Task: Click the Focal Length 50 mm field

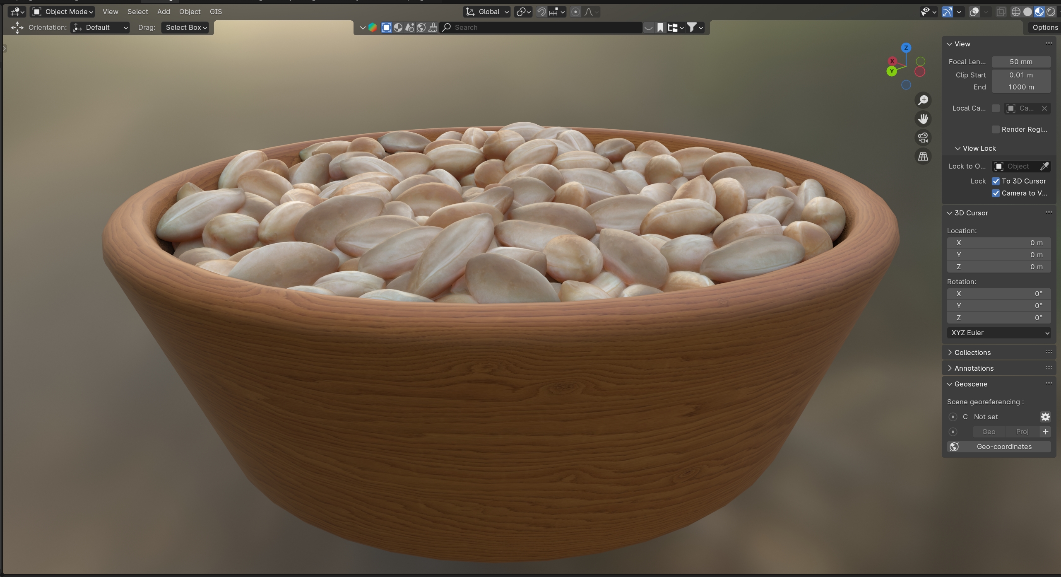Action: [1021, 62]
